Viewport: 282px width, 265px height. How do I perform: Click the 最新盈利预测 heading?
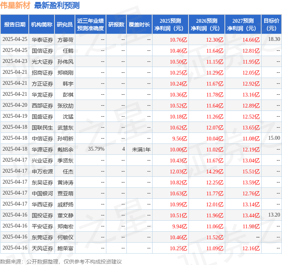click(x=57, y=5)
